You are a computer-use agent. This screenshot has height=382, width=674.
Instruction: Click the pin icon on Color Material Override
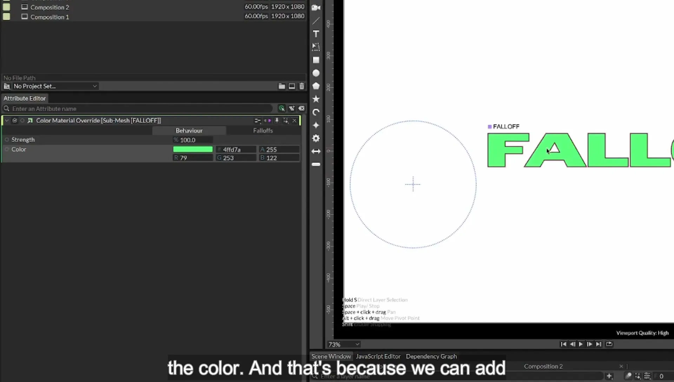pyautogui.click(x=277, y=120)
